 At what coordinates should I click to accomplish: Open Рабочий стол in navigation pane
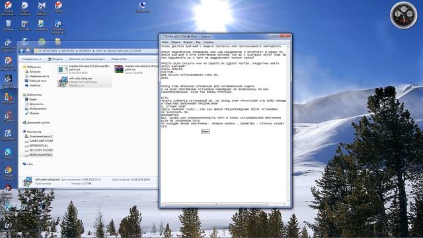point(36,81)
